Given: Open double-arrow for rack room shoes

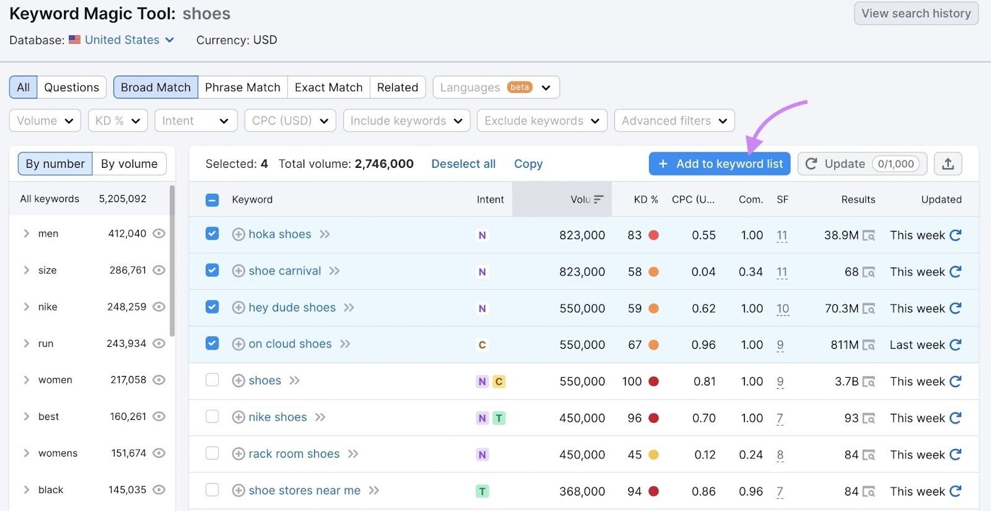Looking at the screenshot, I should pyautogui.click(x=353, y=454).
